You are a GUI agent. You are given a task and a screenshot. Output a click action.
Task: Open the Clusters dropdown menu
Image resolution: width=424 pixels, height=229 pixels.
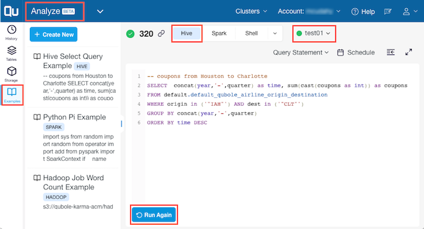[x=251, y=11]
